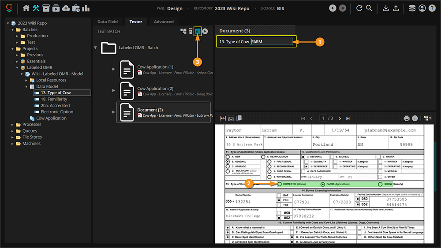Refresh the page with the reload icon
The height and width of the screenshot is (248, 441).
pos(359,8)
